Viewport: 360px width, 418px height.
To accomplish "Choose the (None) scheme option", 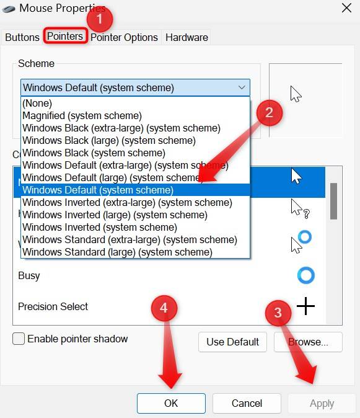I will pyautogui.click(x=37, y=103).
